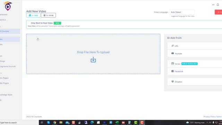Open Knowledge Base in the sidebar
The width and height of the screenshot is (222, 125).
[6, 95]
